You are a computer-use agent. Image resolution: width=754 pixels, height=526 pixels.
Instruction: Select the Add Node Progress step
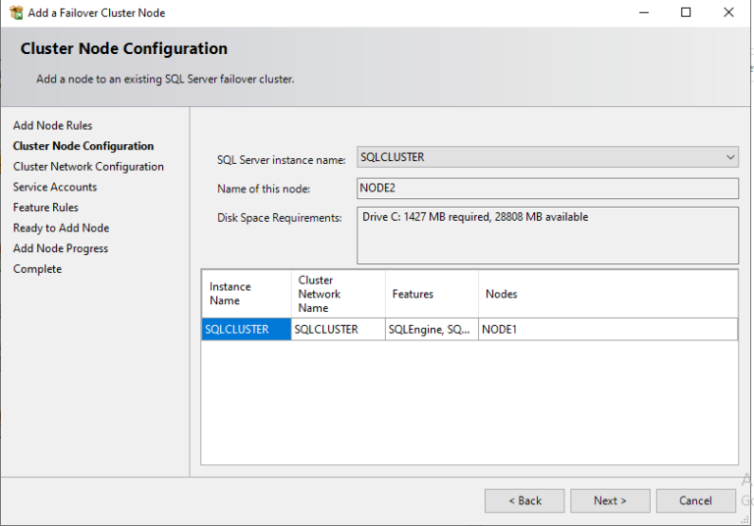click(60, 249)
